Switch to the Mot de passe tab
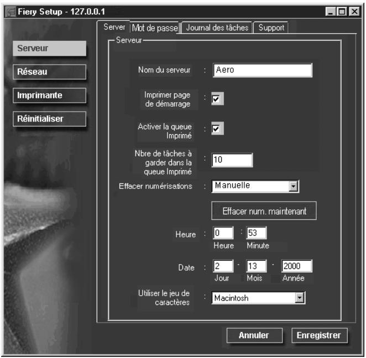Viewport: 366px width, 358px height. tap(155, 28)
